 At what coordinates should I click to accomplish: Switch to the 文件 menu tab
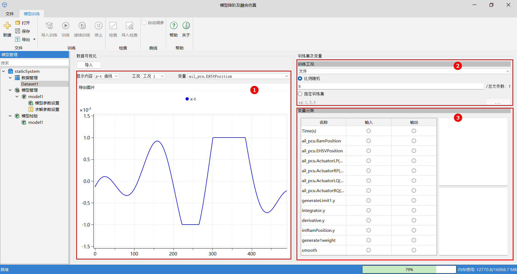10,14
